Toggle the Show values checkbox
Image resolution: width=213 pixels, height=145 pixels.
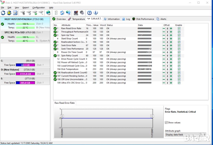click(166, 122)
